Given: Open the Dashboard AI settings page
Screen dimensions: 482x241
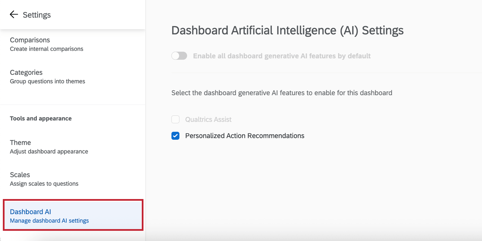Looking at the screenshot, I should tap(30, 212).
